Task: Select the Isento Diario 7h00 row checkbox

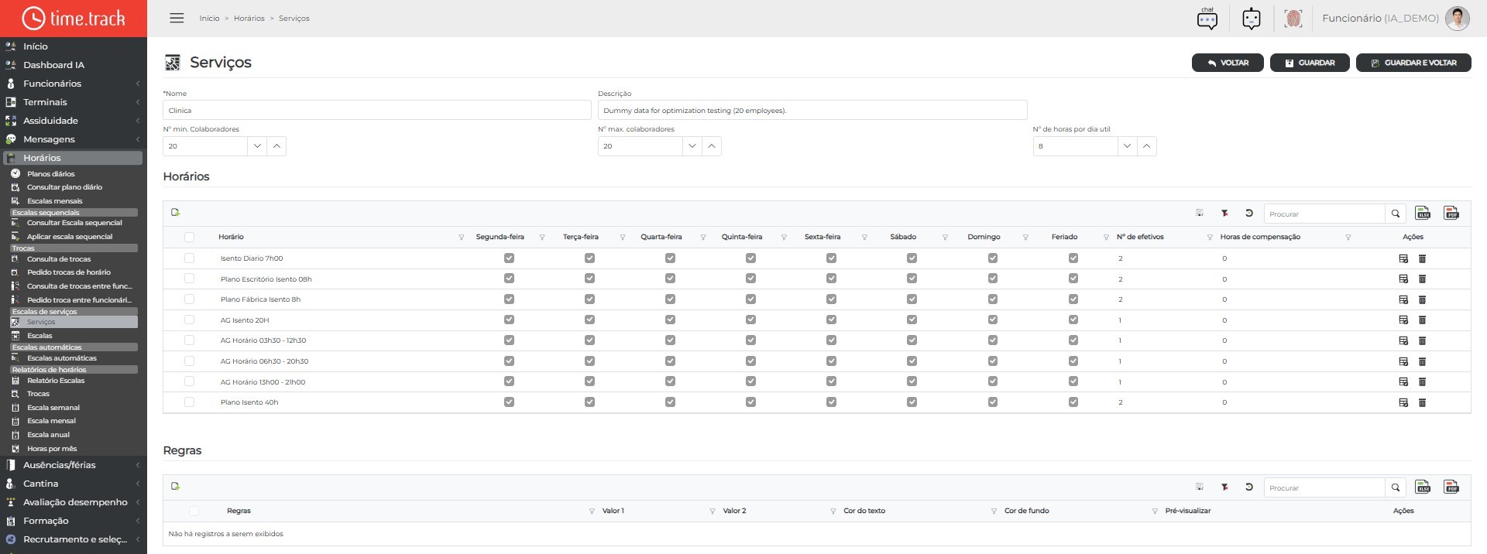Action: point(189,258)
